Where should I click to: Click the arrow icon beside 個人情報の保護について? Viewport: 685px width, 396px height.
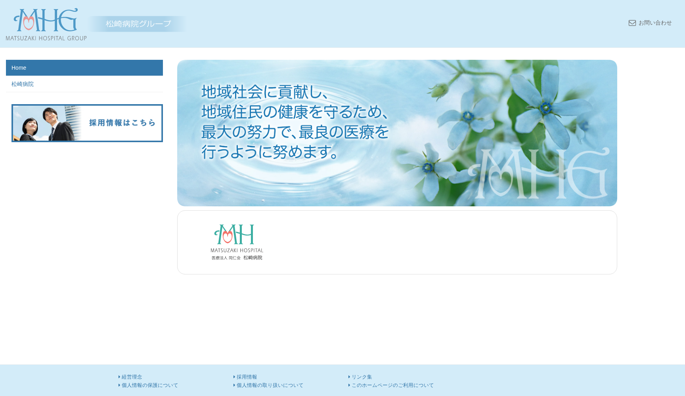pyautogui.click(x=119, y=385)
